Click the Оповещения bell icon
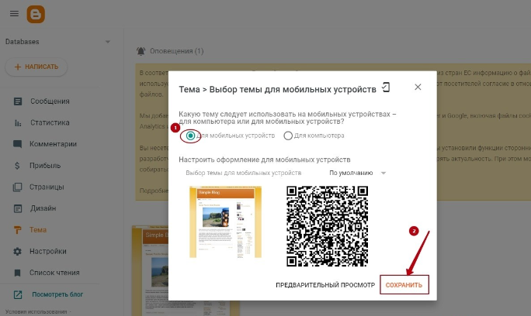531x316 pixels. [141, 51]
